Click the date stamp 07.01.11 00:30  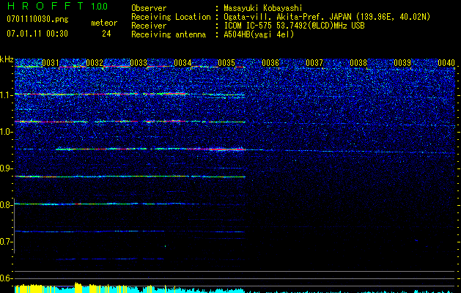37,34
